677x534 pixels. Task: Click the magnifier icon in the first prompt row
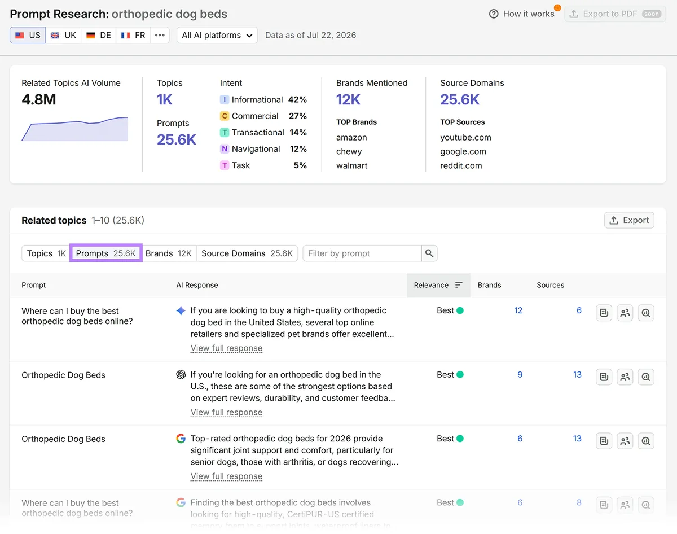click(646, 313)
